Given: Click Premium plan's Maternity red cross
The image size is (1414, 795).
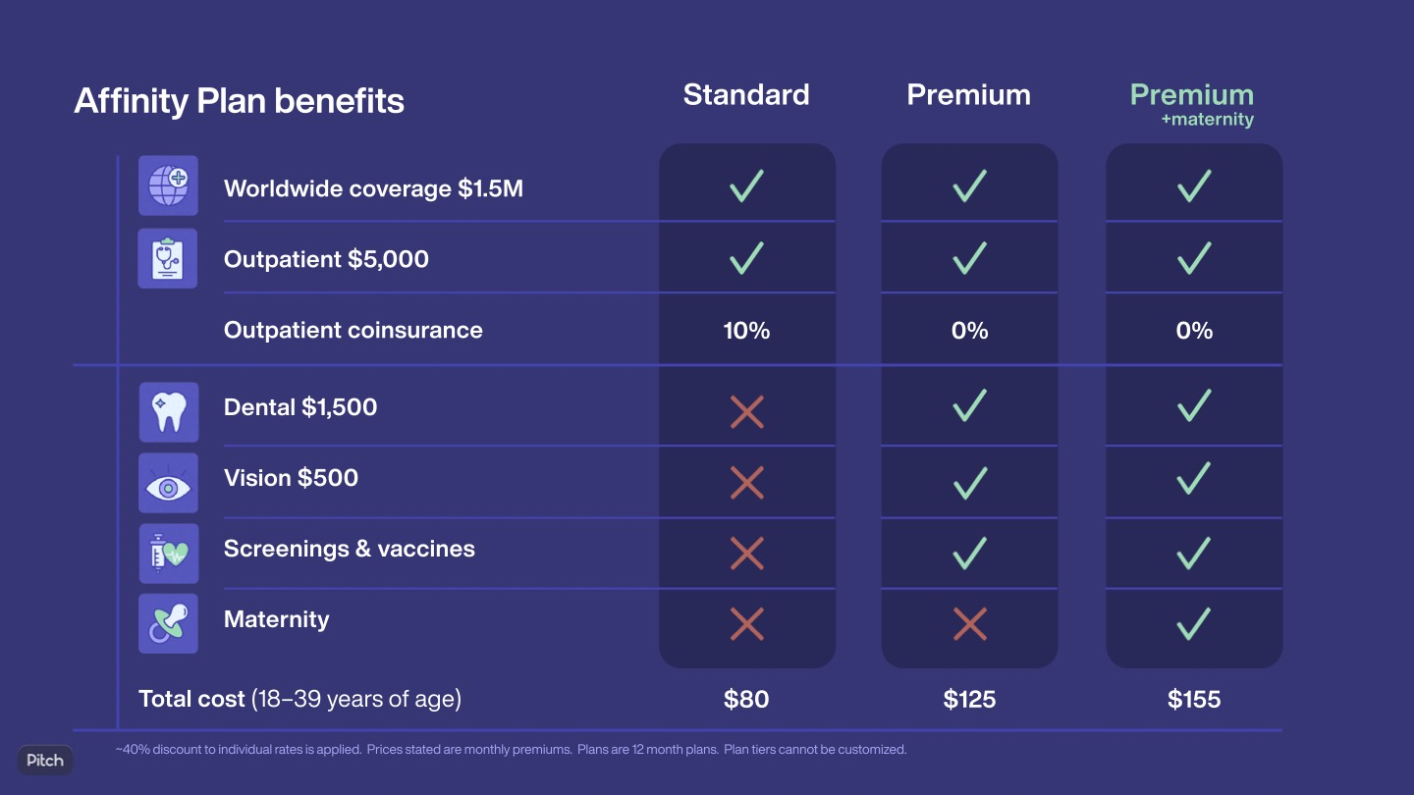Looking at the screenshot, I should 969,623.
